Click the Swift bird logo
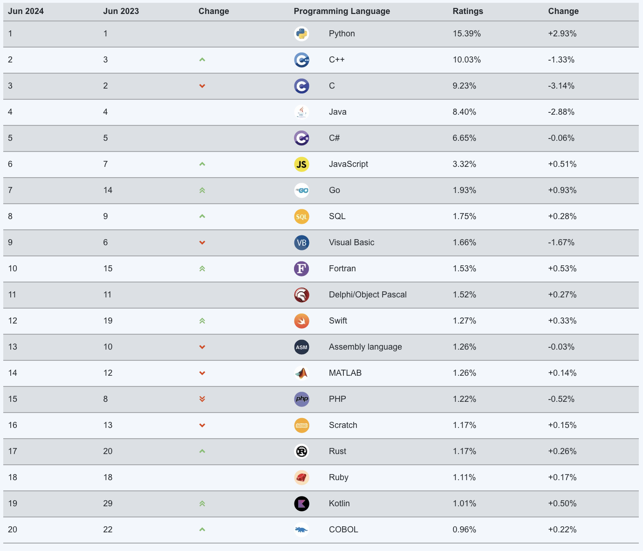The width and height of the screenshot is (643, 551). pyautogui.click(x=301, y=321)
